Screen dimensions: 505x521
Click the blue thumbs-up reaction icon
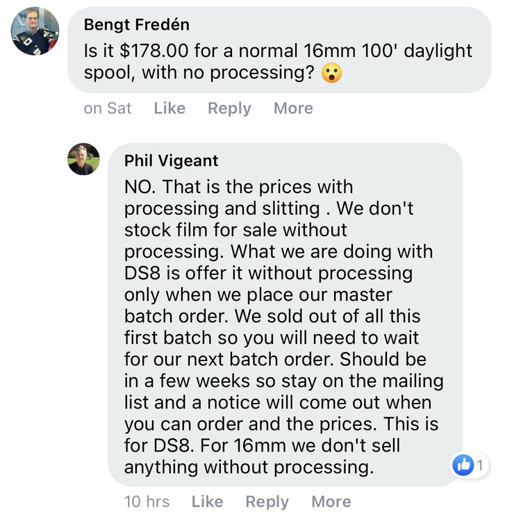(462, 465)
